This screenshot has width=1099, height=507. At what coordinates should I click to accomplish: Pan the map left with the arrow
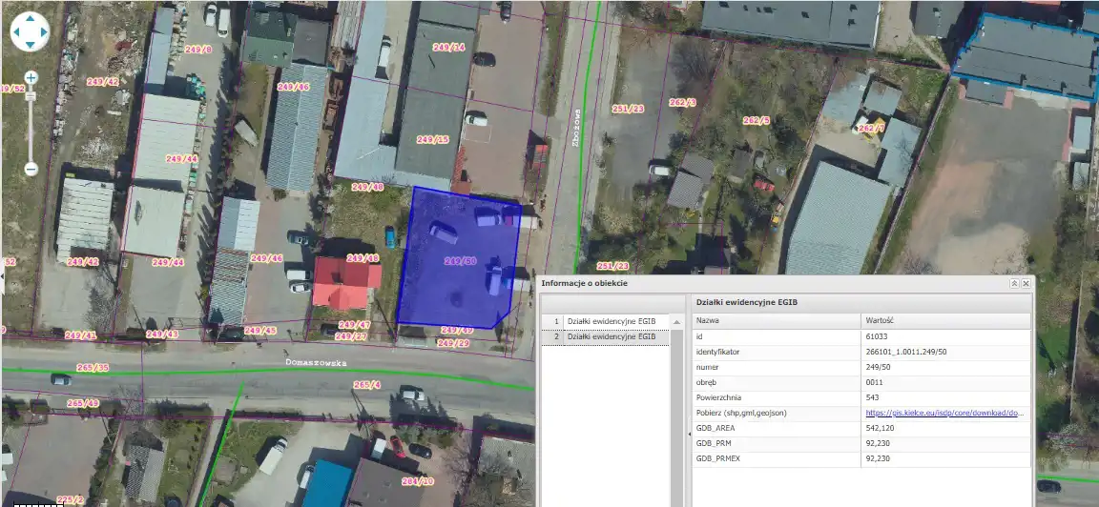pos(17,31)
